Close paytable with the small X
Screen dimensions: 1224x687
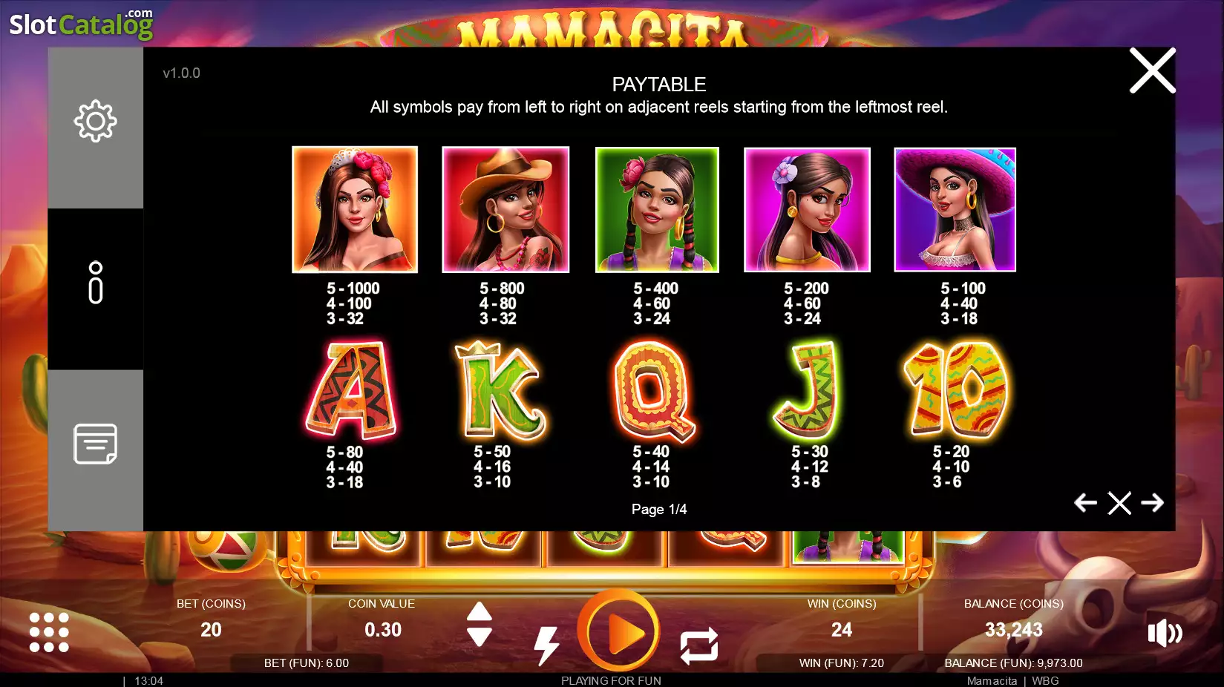[x=1119, y=503]
